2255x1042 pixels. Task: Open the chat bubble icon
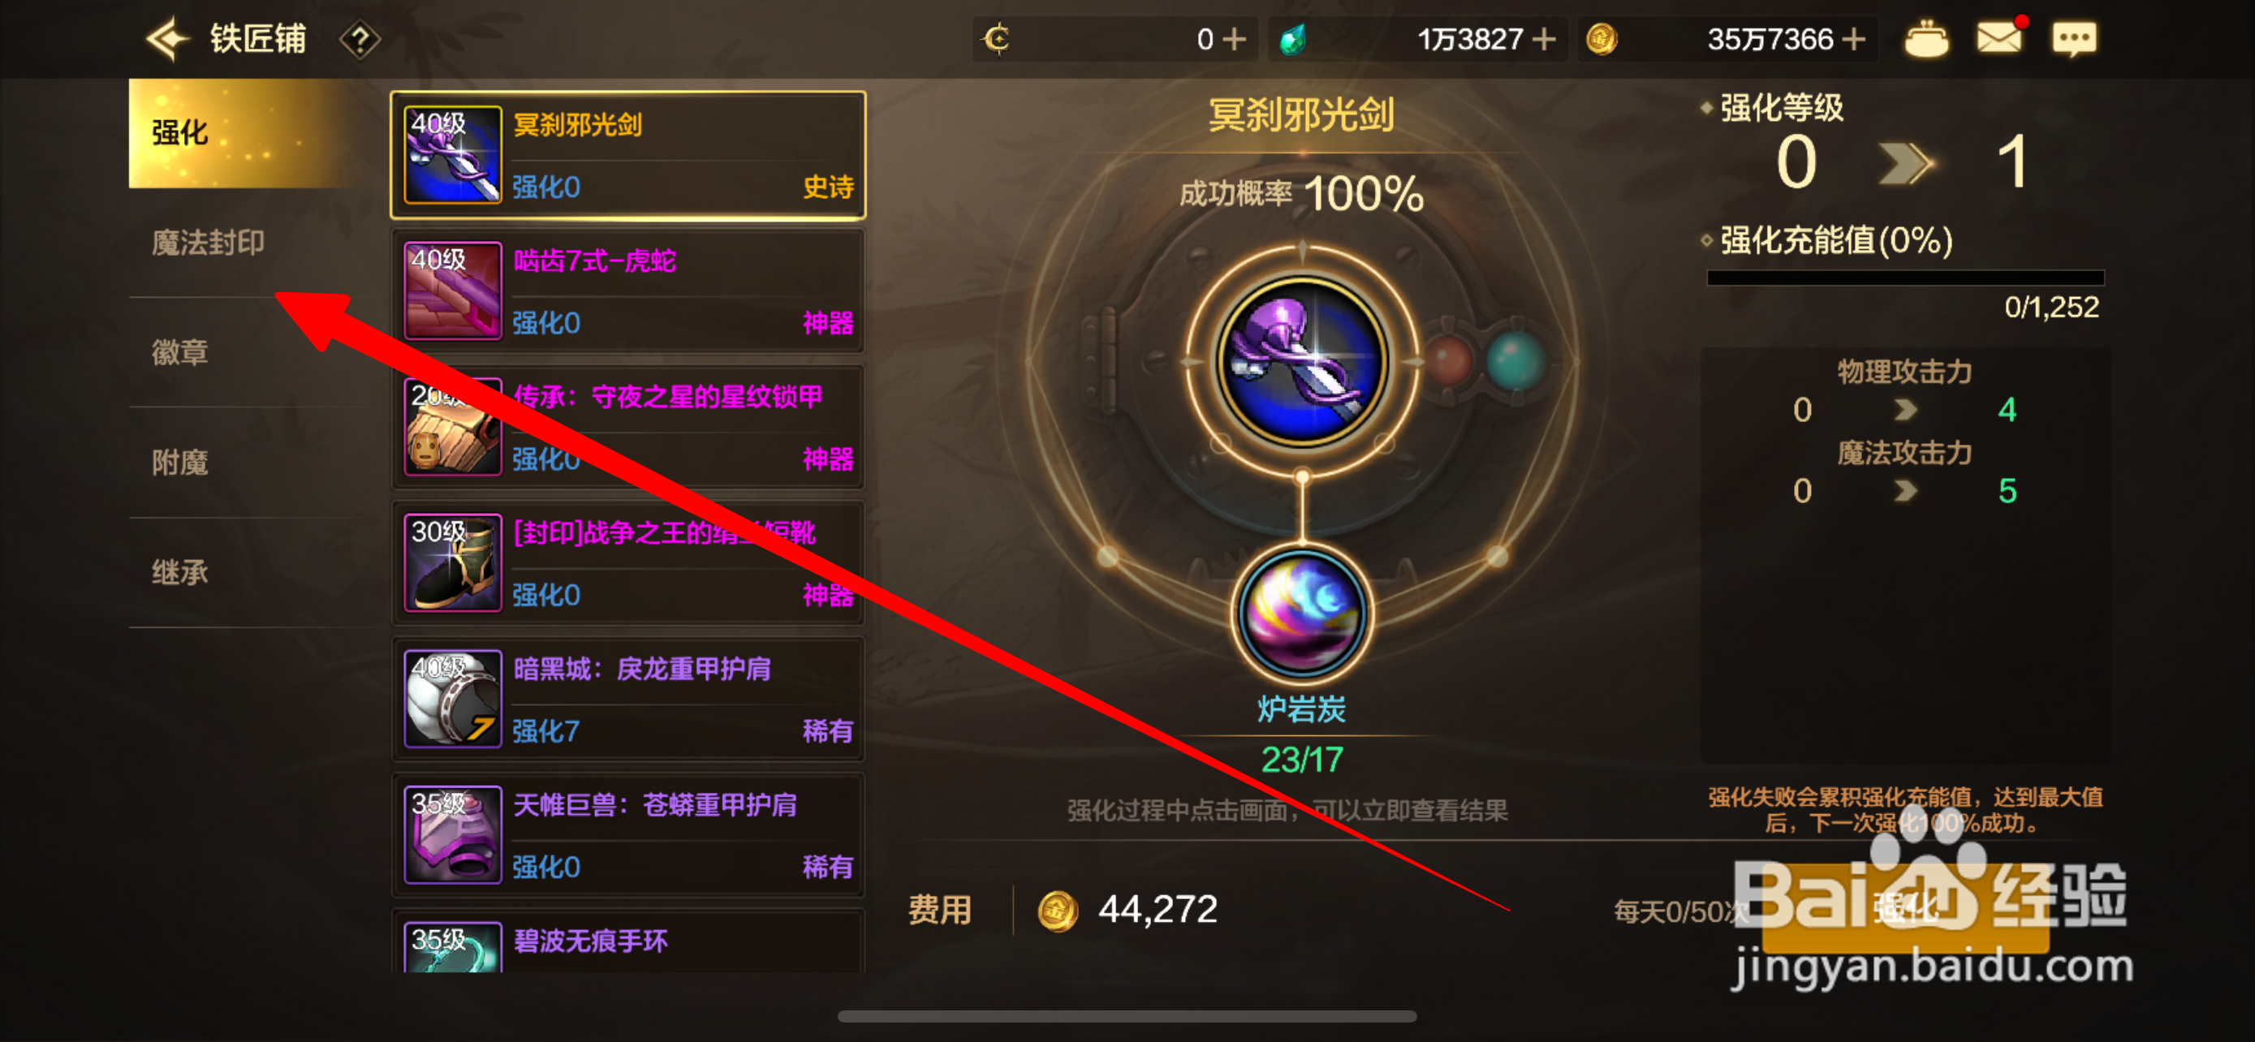point(2074,38)
